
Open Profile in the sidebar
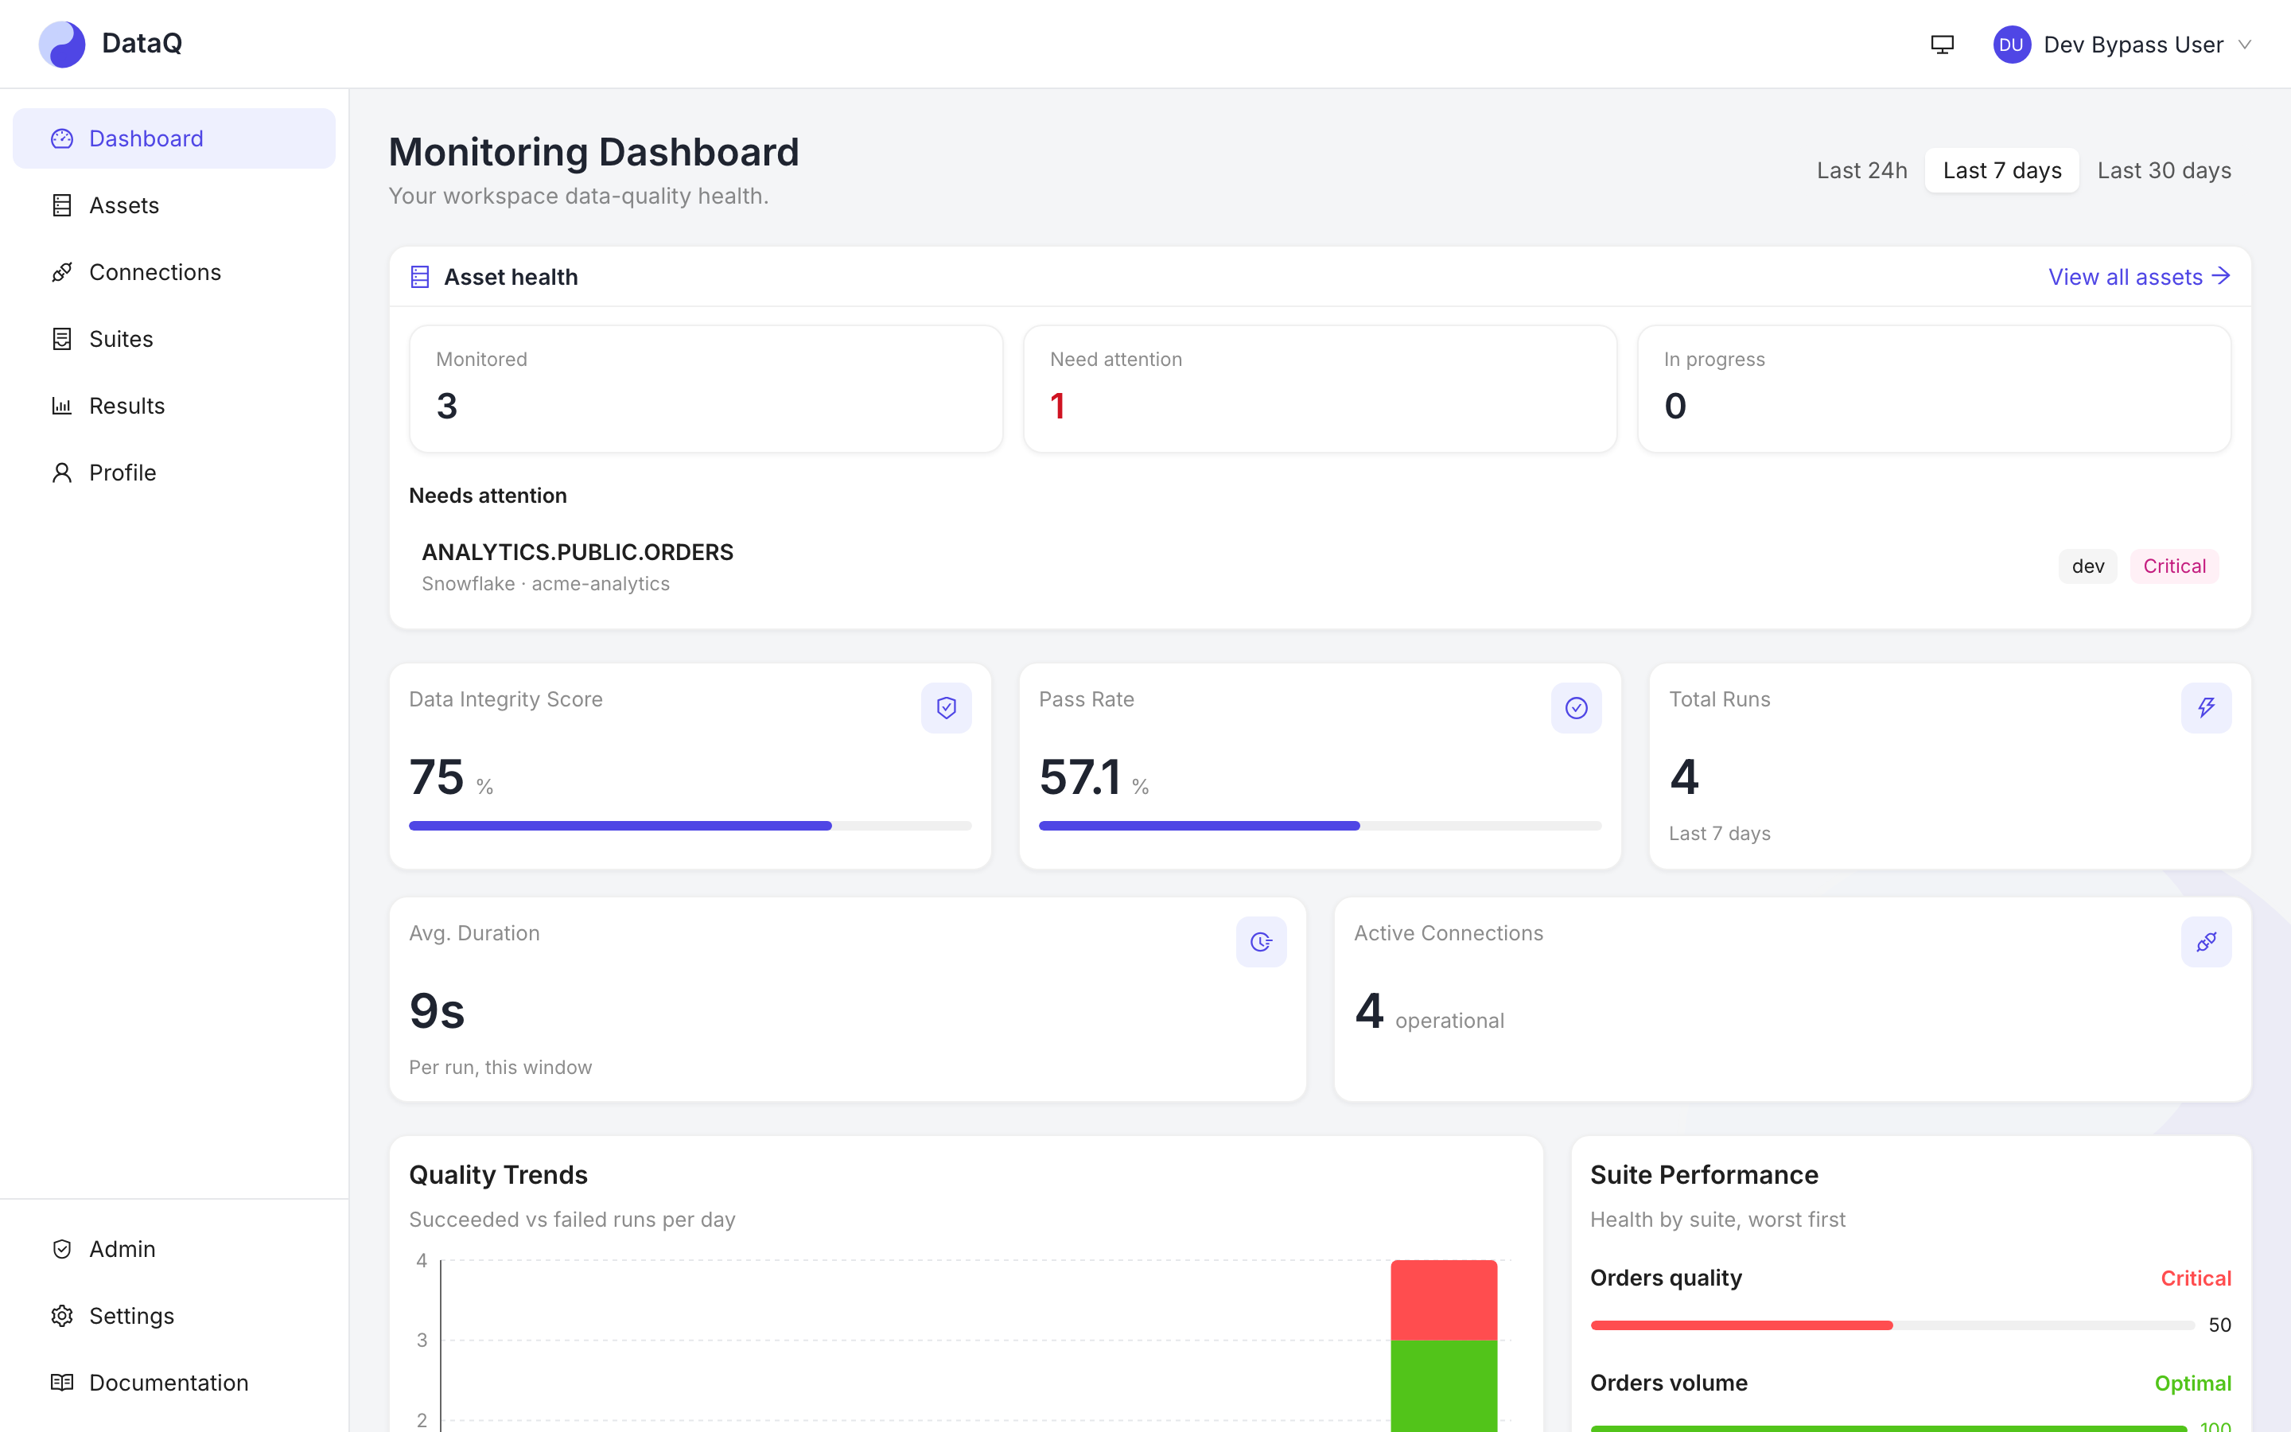click(x=174, y=473)
